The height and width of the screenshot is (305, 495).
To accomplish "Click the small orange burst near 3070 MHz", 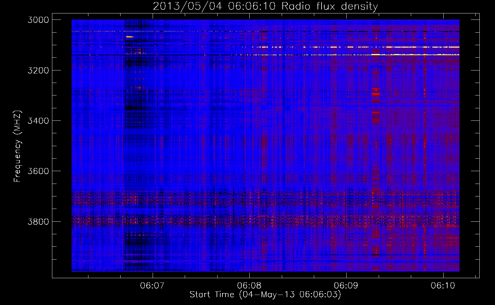I will [x=129, y=37].
